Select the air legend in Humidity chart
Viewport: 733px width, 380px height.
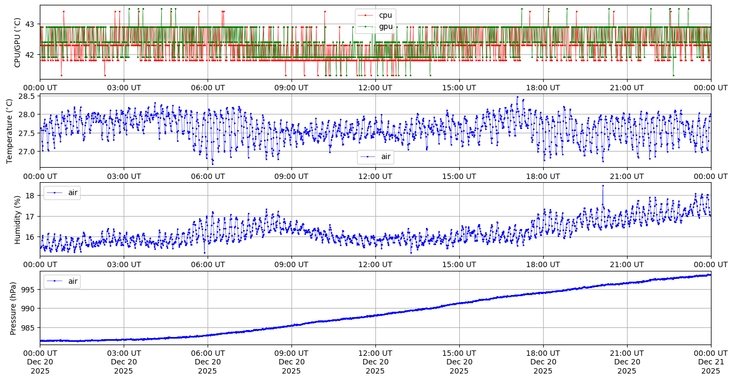62,192
